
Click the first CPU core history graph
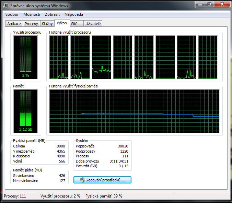pyautogui.click(x=59, y=57)
